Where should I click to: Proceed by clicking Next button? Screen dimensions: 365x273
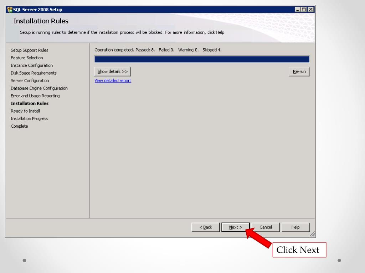coord(236,227)
